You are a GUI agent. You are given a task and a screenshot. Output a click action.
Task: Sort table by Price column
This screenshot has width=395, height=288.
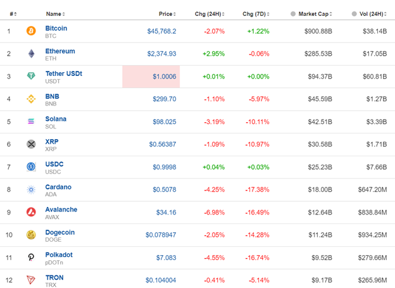point(167,14)
